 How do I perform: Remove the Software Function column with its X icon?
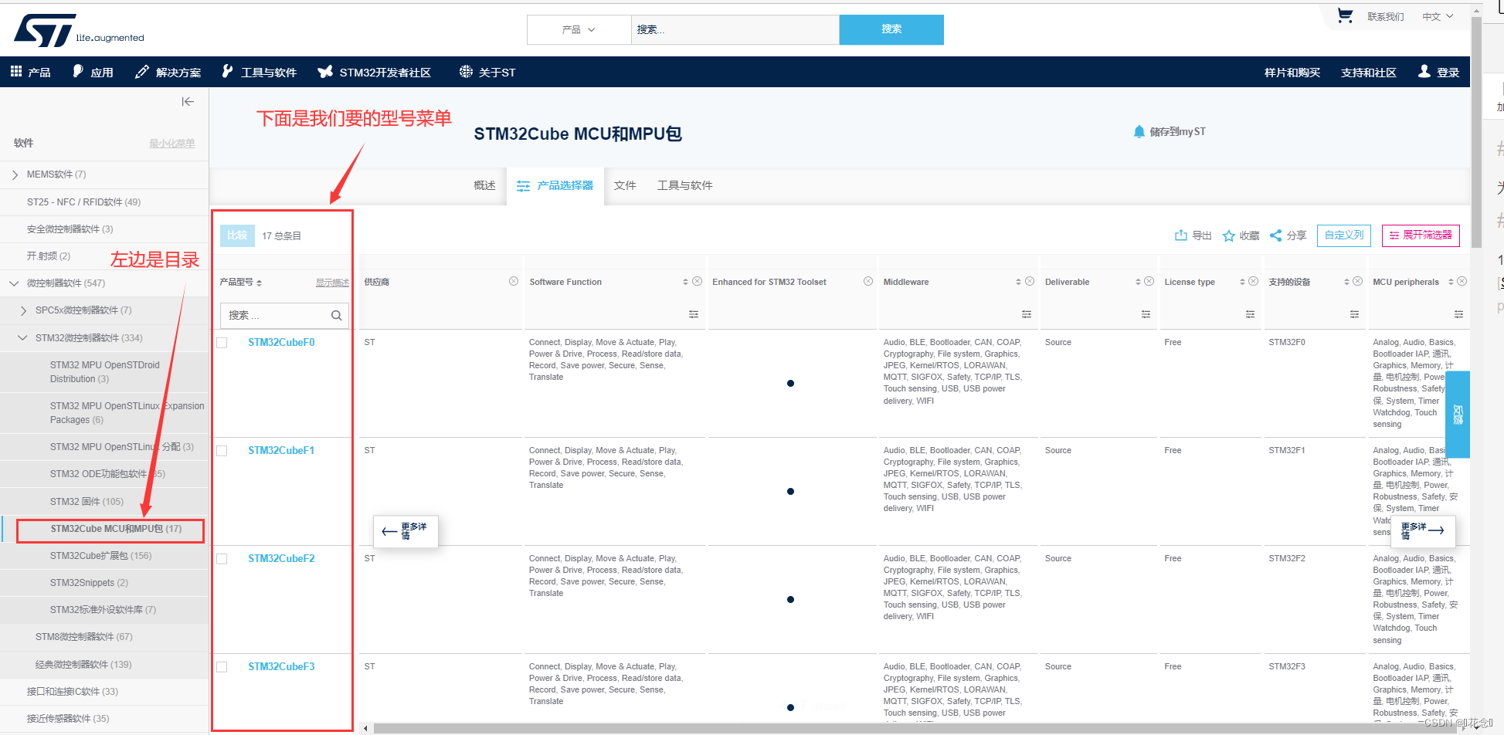(x=698, y=281)
